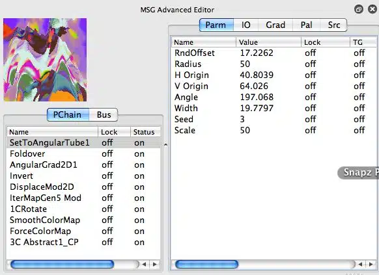Image resolution: width=379 pixels, height=275 pixels.
Task: Click the Name column header in the PChain list
Action: [x=52, y=132]
